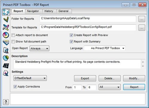Open the History tab
Image resolution: width=149 pixels, height=108 pixels.
49,11
